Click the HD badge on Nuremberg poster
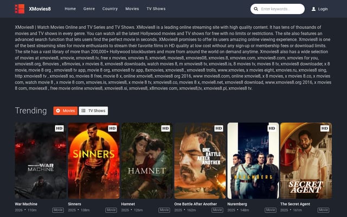This screenshot has height=217, width=347. (x=272, y=128)
